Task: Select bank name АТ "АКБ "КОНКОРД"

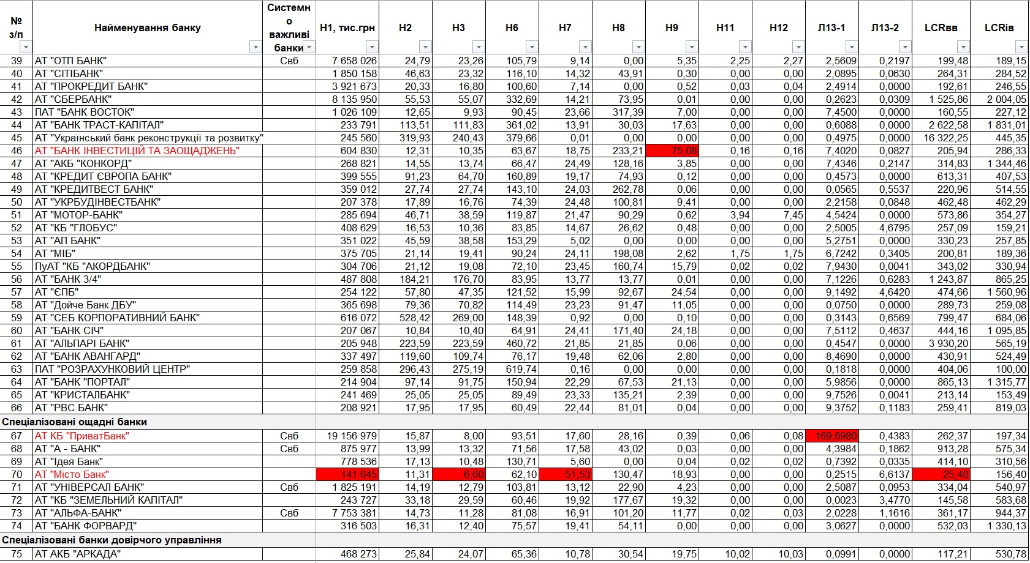Action: [83, 163]
